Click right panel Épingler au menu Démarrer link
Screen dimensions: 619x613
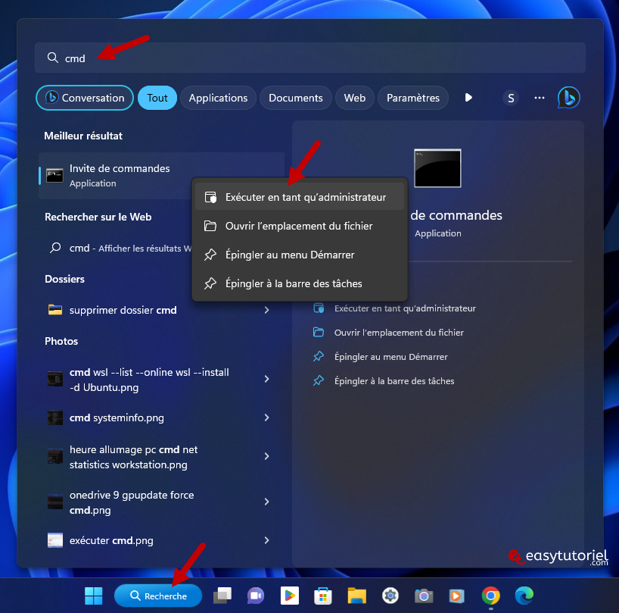coord(390,356)
